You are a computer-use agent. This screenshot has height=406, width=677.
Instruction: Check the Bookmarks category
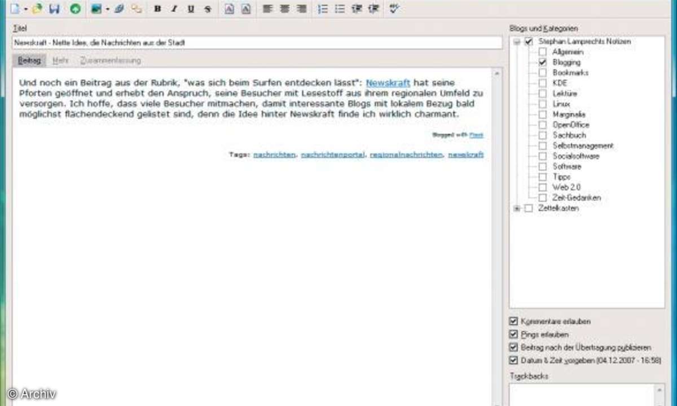pos(542,73)
